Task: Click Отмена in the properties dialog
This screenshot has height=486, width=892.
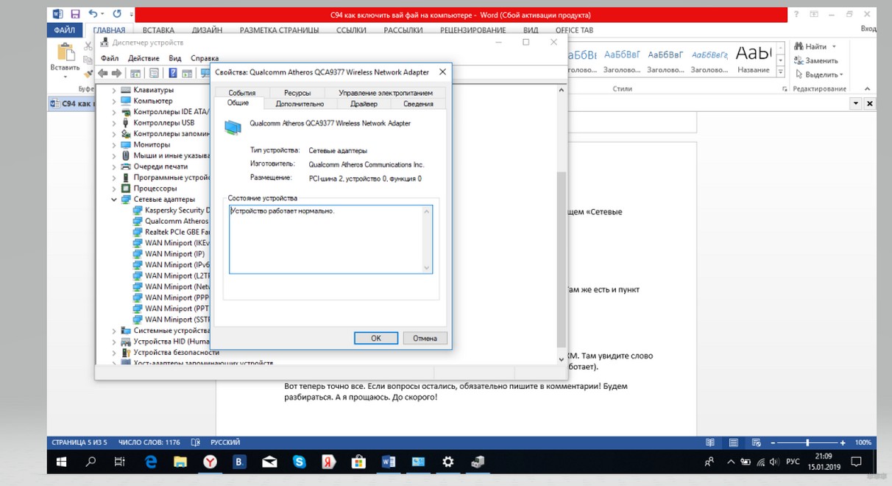Action: coord(425,338)
